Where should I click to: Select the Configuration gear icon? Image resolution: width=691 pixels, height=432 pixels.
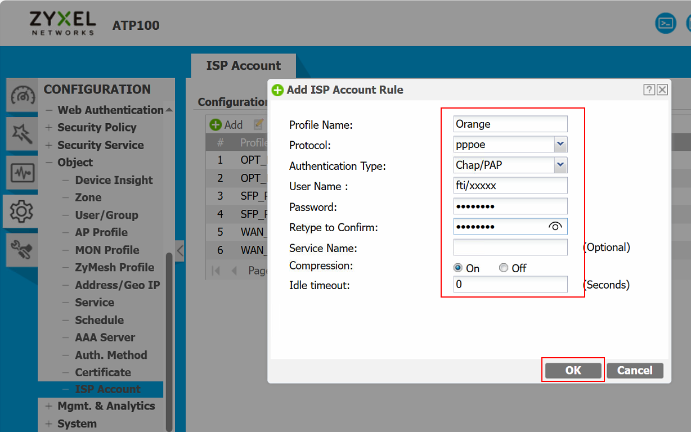pos(23,211)
